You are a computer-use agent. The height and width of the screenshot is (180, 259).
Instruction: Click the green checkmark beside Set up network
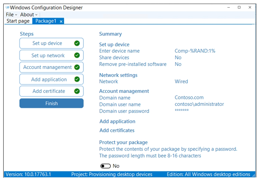pyautogui.click(x=77, y=55)
